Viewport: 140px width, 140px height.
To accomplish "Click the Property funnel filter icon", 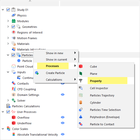I will (81, 81).
